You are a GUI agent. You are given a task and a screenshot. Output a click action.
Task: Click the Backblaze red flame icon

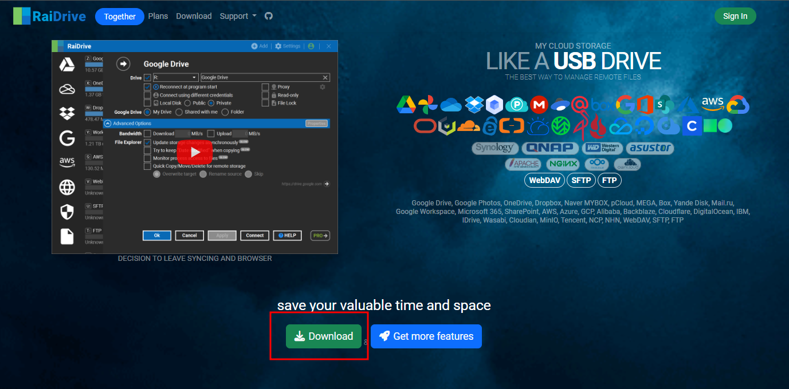point(598,126)
